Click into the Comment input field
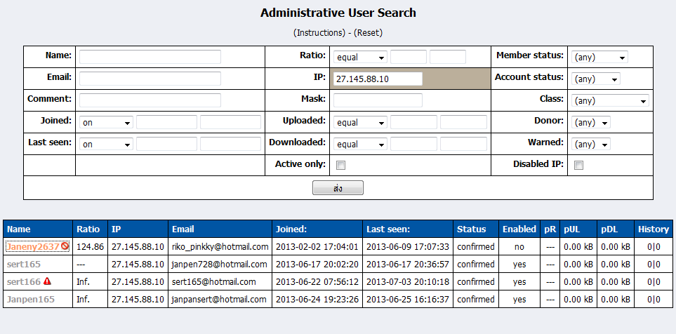The image size is (676, 334). [150, 100]
